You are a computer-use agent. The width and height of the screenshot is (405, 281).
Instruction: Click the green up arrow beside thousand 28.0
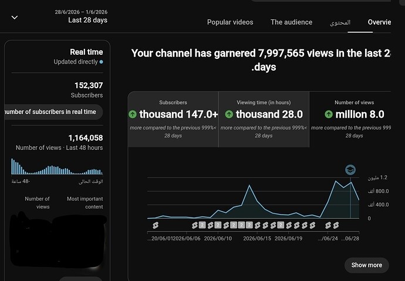[229, 114]
